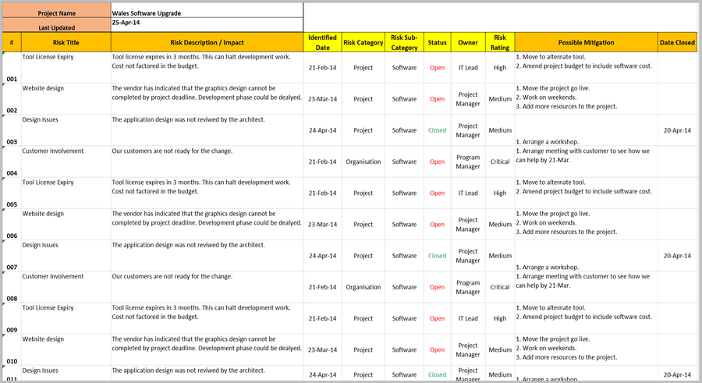The width and height of the screenshot is (702, 383).
Task: Select the "Last Updated" label cell
Action: (56, 25)
